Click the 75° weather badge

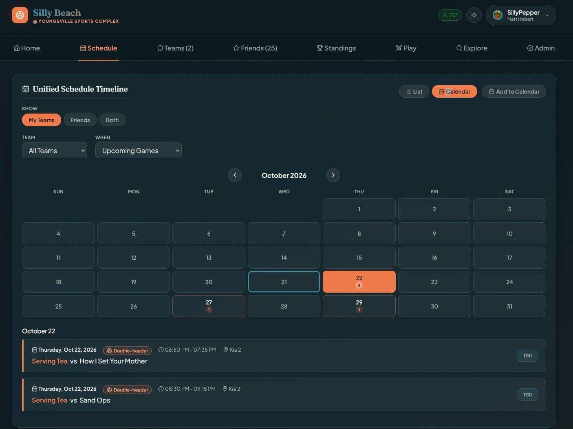450,15
